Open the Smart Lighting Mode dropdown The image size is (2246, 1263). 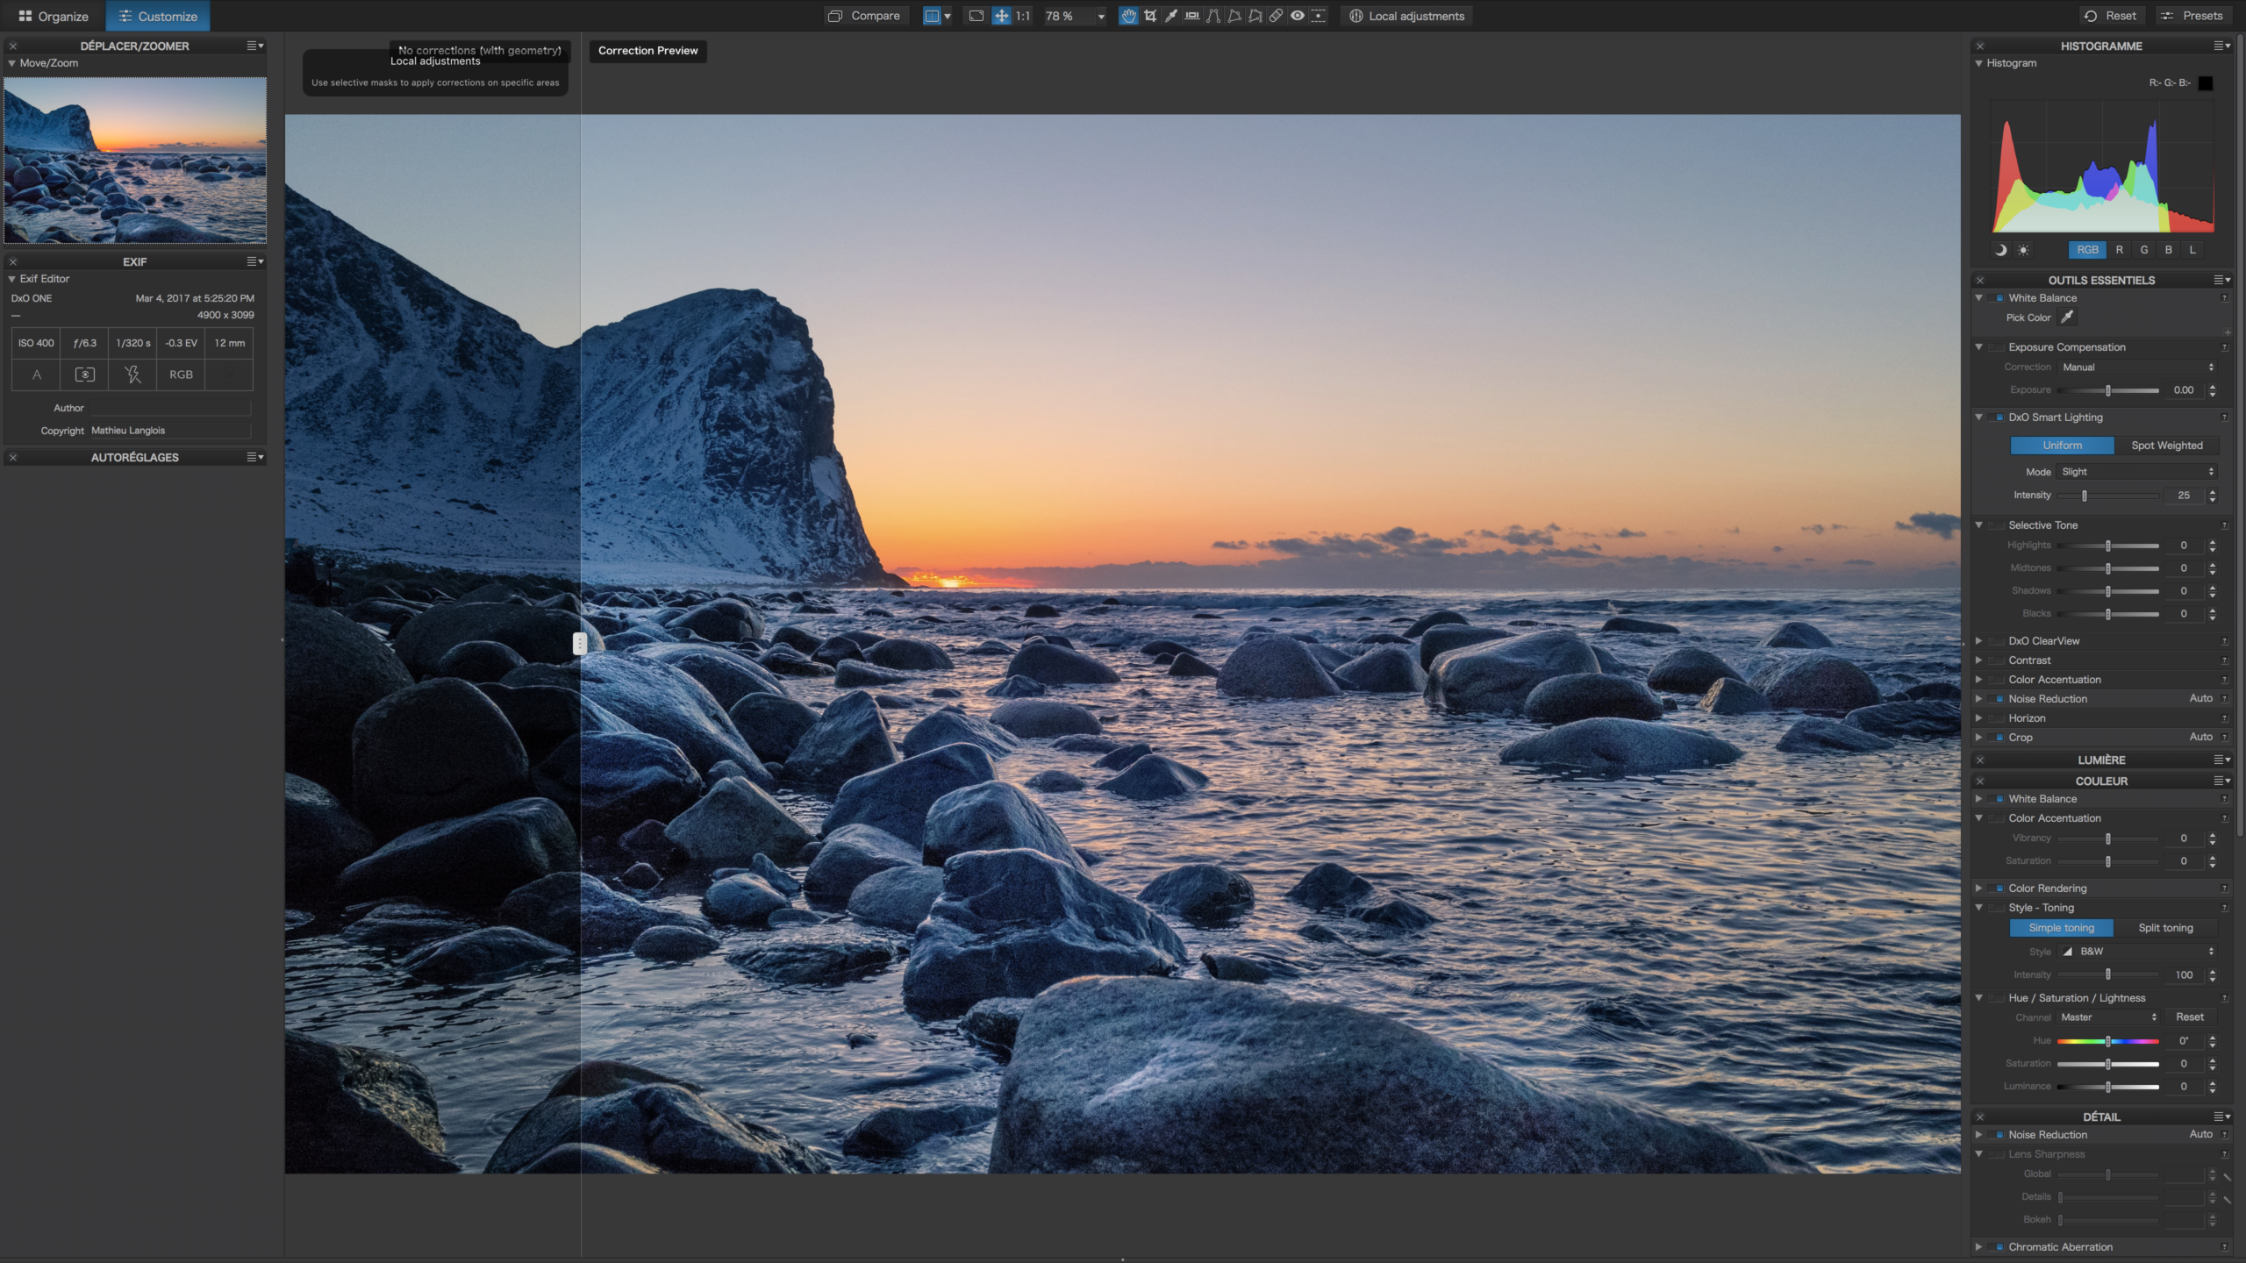coord(2136,472)
